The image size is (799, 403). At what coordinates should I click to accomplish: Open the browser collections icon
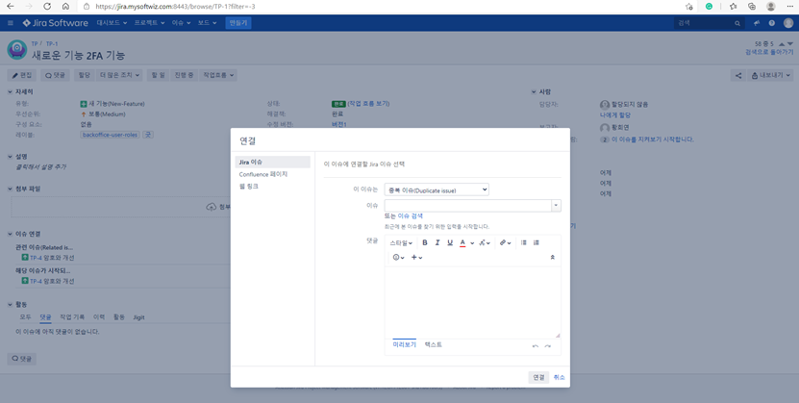point(752,7)
